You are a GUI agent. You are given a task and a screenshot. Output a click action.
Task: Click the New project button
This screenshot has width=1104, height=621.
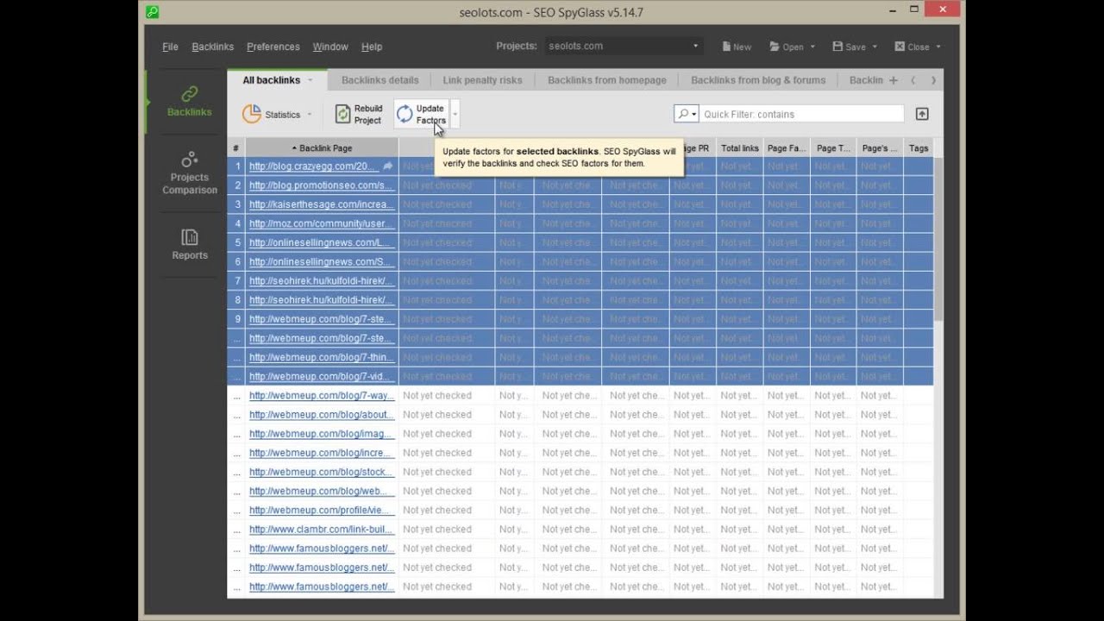736,47
